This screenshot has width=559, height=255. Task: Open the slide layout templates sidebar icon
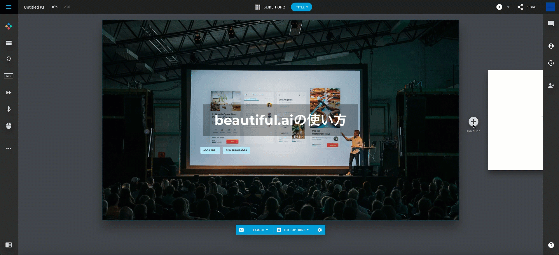[9, 43]
